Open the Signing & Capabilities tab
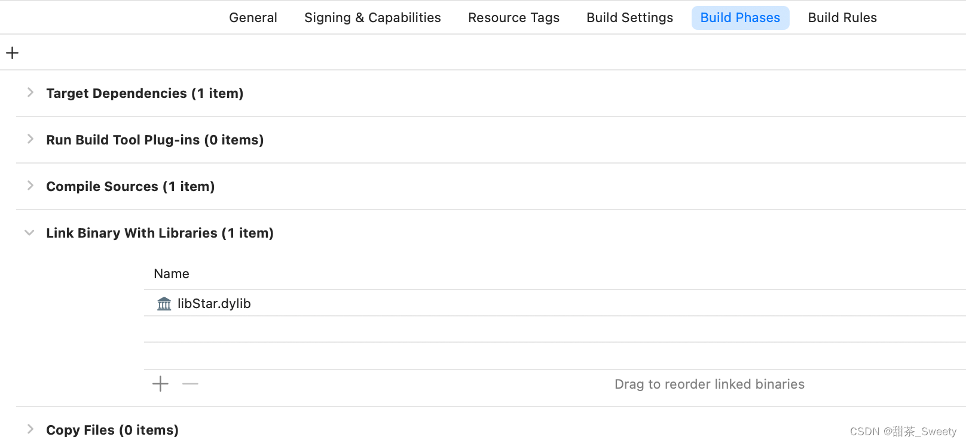 (x=372, y=18)
